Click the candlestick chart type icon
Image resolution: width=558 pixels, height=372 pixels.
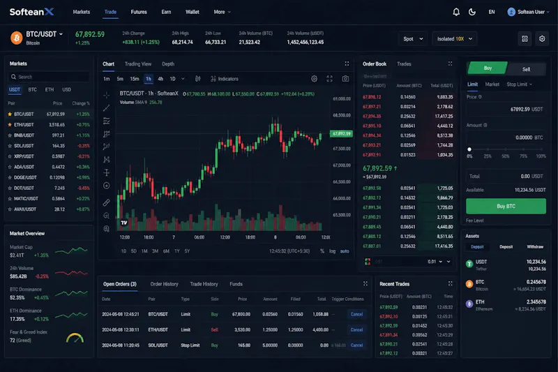pos(198,79)
